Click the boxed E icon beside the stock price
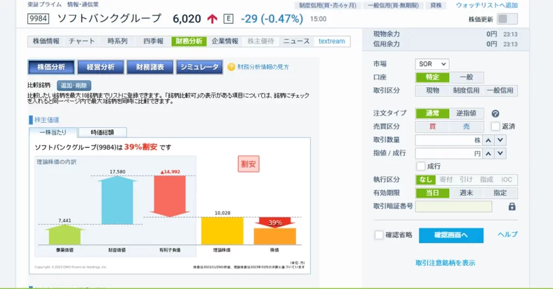 pyautogui.click(x=228, y=19)
